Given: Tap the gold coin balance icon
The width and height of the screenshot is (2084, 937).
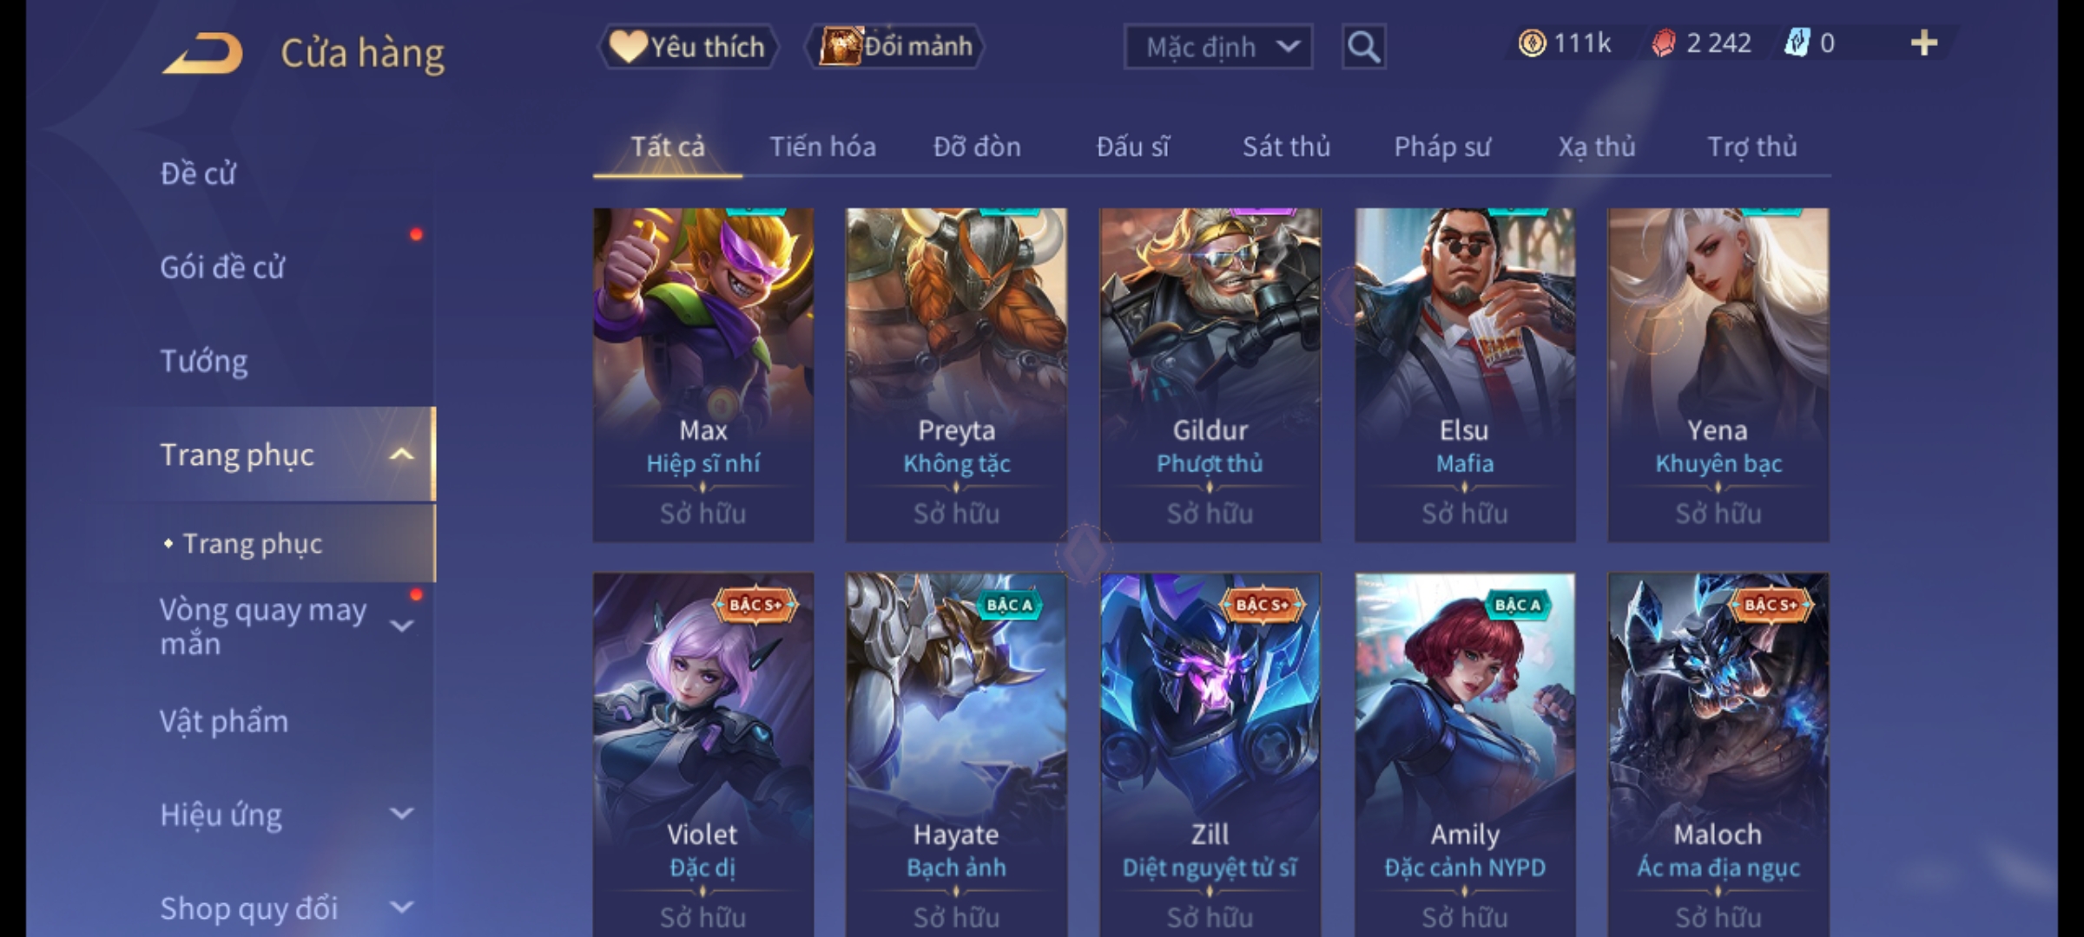Looking at the screenshot, I should (1532, 43).
